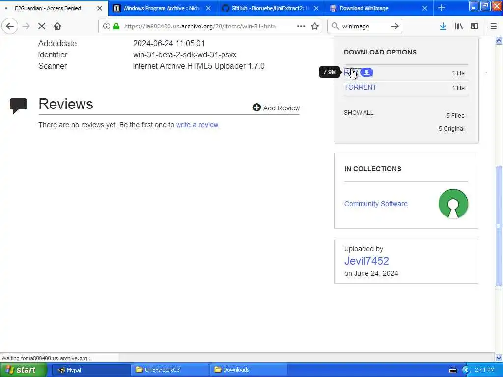Click the vertical scrollbar up arrow

[x=499, y=40]
